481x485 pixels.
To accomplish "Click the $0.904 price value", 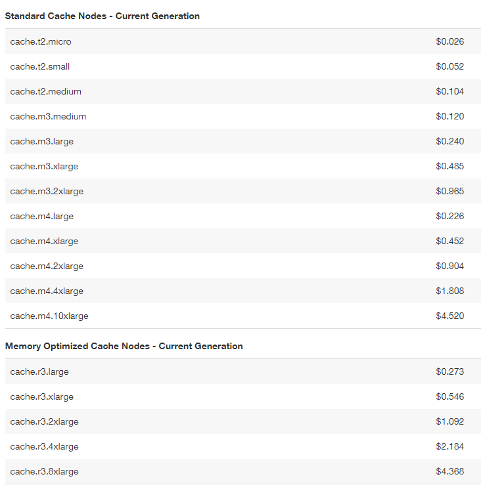I will [x=449, y=266].
